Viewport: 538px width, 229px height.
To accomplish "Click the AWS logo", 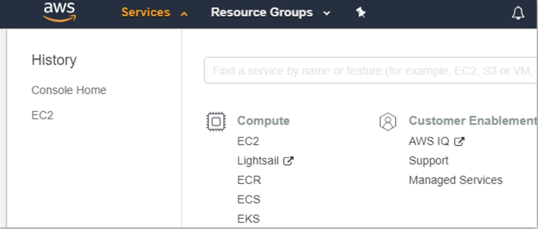I will (x=59, y=12).
